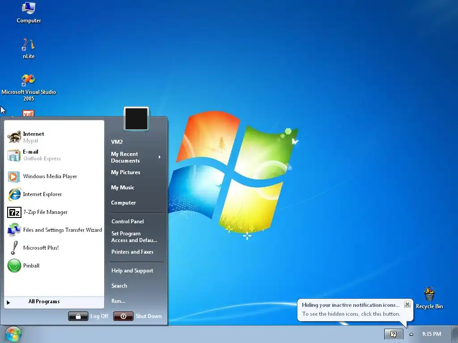The width and height of the screenshot is (458, 343).
Task: Click the Log Off padlock button
Action: 78,316
